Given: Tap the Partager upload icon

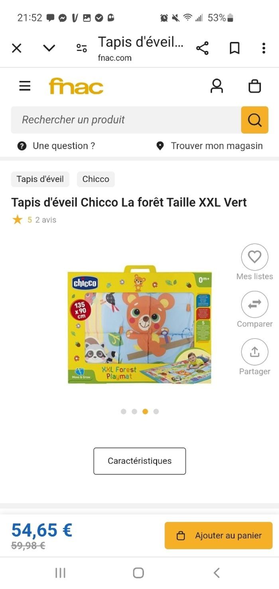Looking at the screenshot, I should (x=255, y=352).
